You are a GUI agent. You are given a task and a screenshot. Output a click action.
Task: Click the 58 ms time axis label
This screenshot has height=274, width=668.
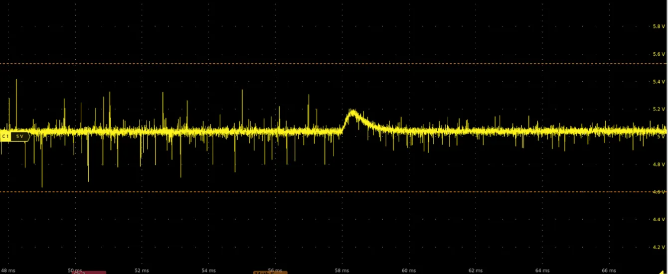click(342, 271)
